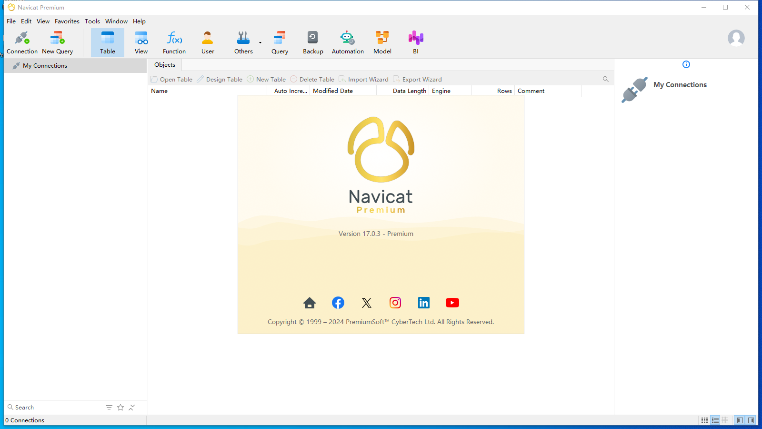Collapse all items in the connection tree
Screen dimensions: 762x429
coord(131,407)
